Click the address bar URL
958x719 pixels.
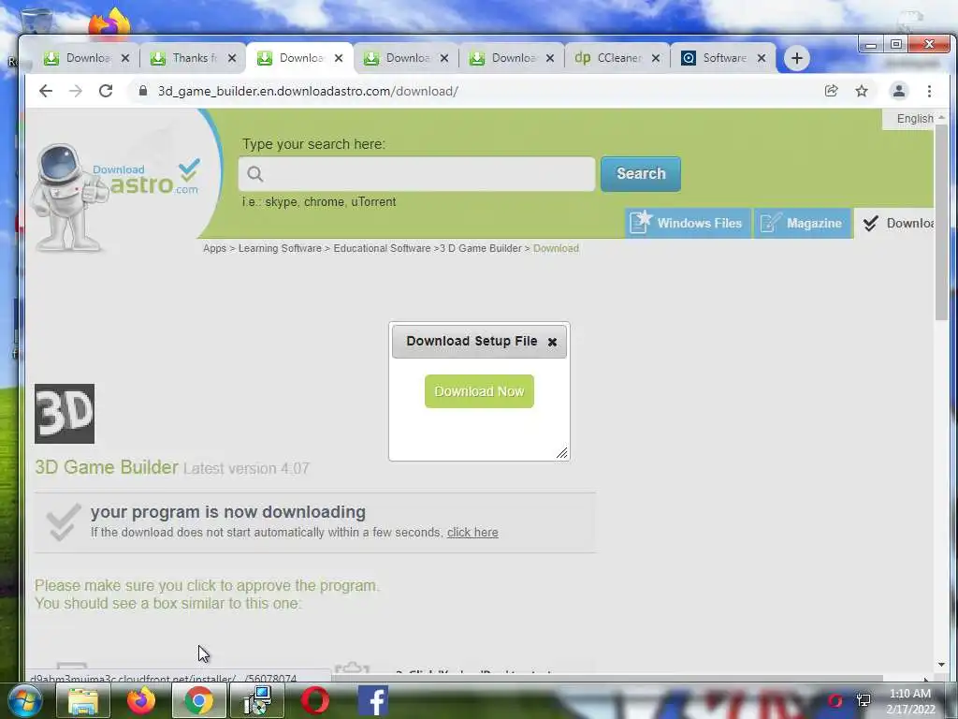308,91
